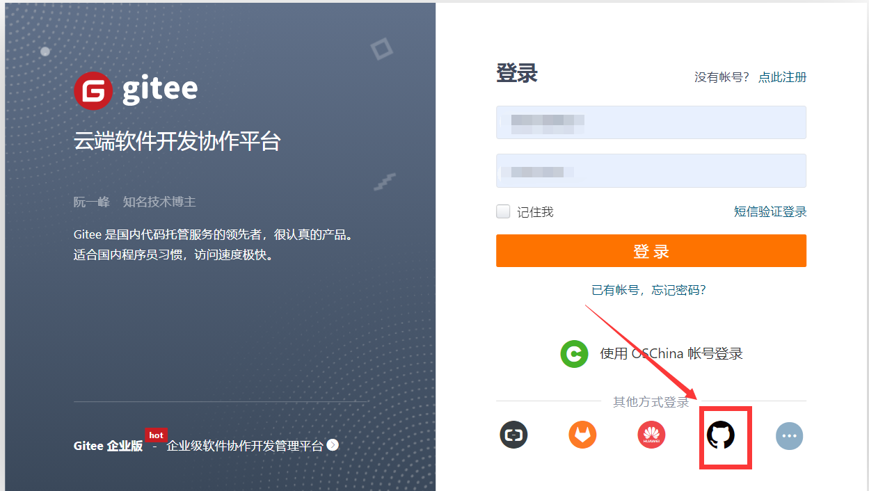This screenshot has height=491, width=869.
Task: Enable the 记住我 remember me checkbox
Action: (x=502, y=211)
